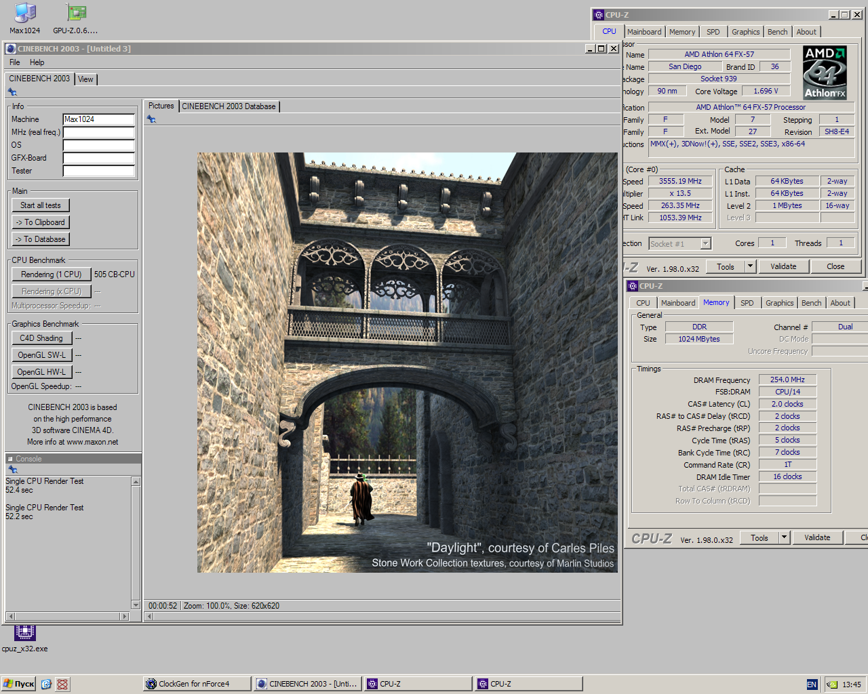Click the NVIDIA tray icon
Screen dimensions: 868x694
pos(832,685)
